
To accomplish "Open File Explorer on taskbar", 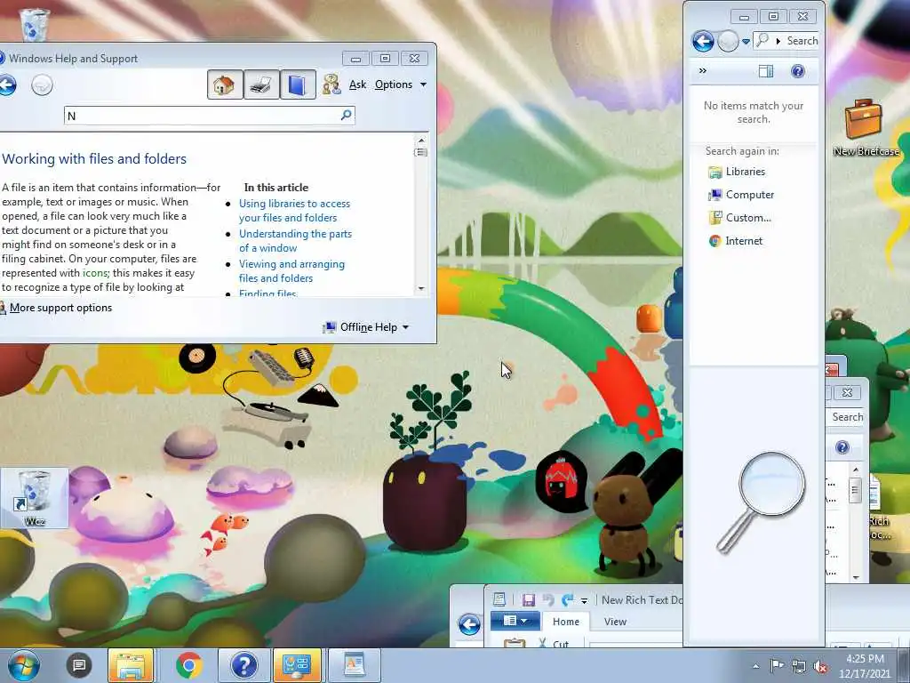I will click(131, 665).
